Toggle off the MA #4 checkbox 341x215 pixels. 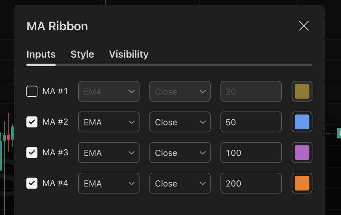point(32,183)
